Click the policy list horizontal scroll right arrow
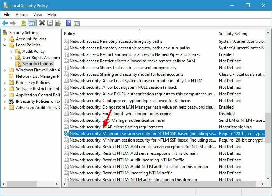272x196 pixels. [x=262, y=184]
